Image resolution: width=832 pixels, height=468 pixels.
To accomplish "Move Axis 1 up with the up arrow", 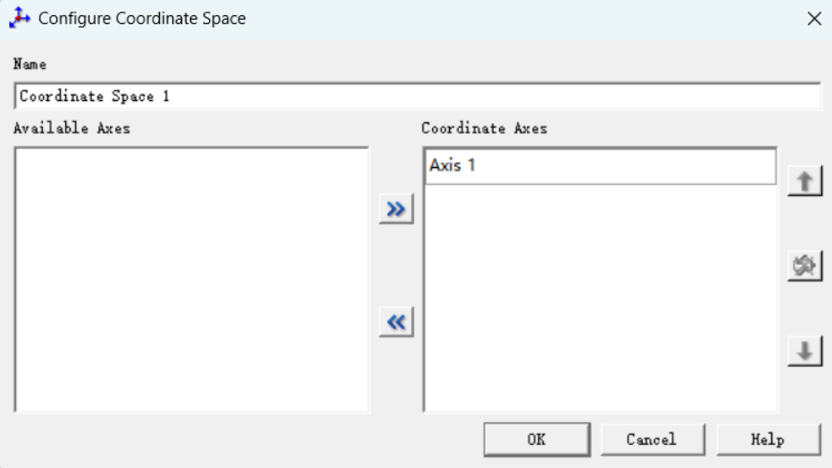I will [x=804, y=181].
